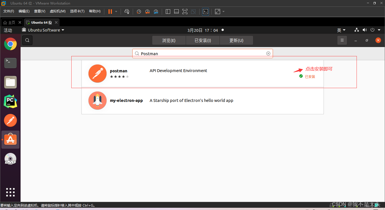Open Terminal from the dock
Image resolution: width=385 pixels, height=210 pixels.
[x=10, y=63]
